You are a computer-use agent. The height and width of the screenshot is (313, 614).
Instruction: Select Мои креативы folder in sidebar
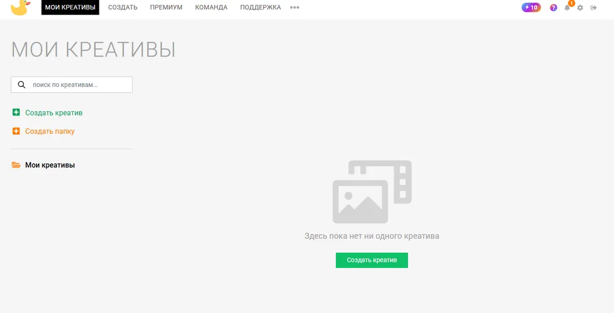(50, 165)
